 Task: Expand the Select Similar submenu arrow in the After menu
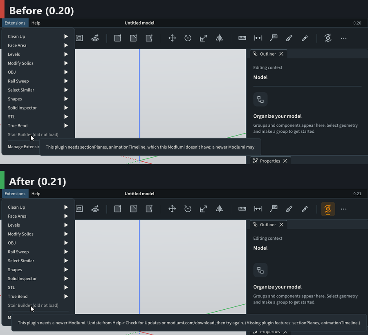(66, 261)
